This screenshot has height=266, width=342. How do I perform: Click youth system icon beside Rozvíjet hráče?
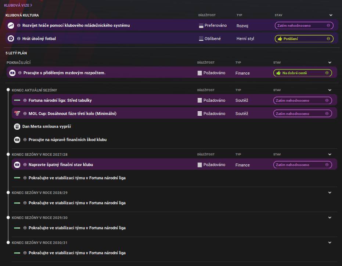point(11,25)
